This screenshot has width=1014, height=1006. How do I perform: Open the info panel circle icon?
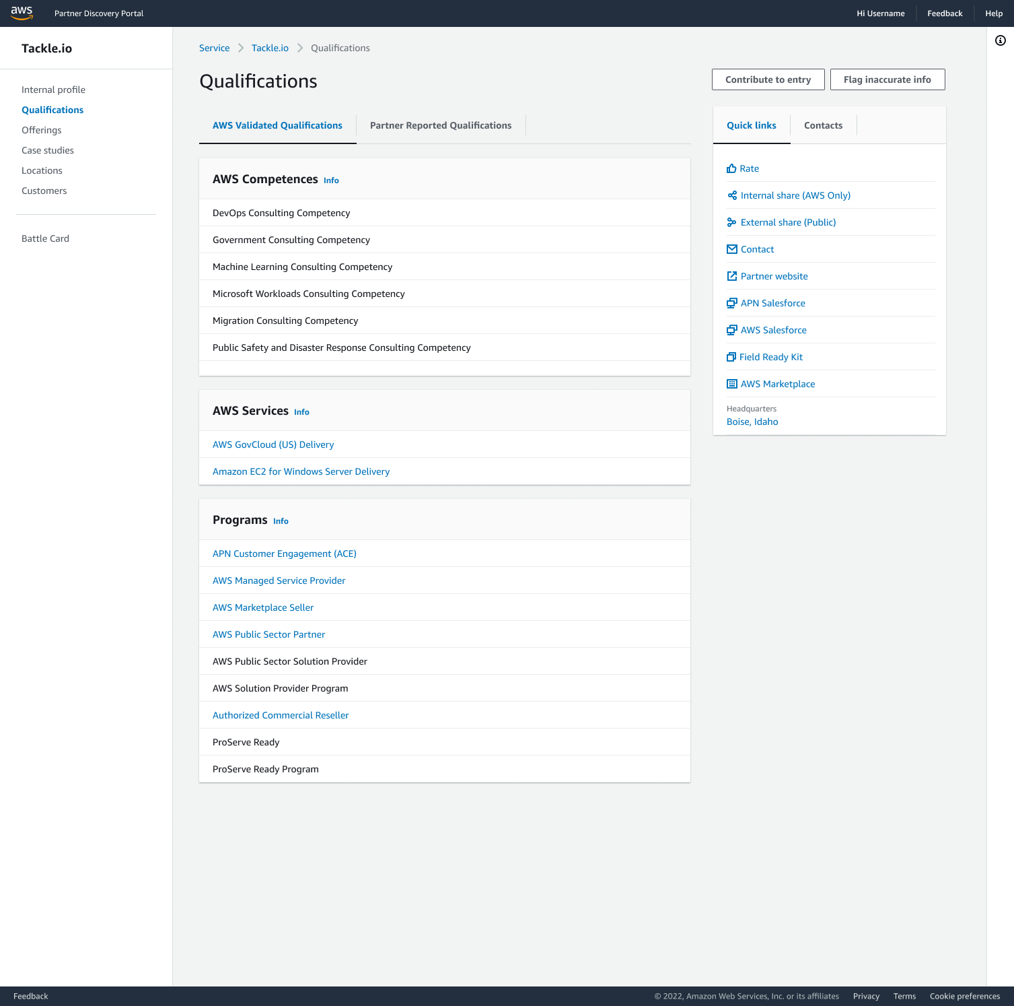pos(1000,40)
